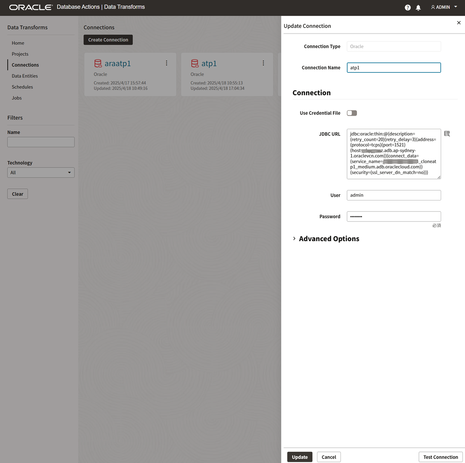Click the JDBC URL textarea resize handle
The height and width of the screenshot is (463, 465).
(x=439, y=177)
